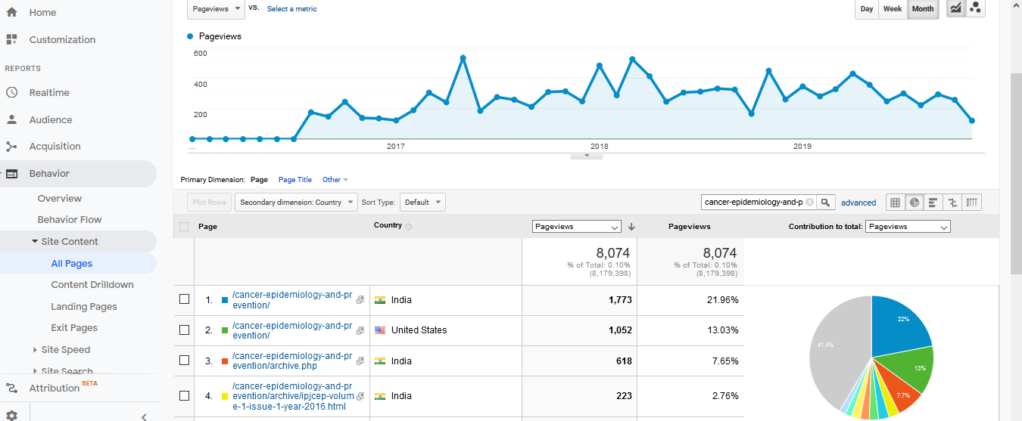This screenshot has height=421, width=1022.
Task: Open the Pivot table view
Action: [972, 203]
